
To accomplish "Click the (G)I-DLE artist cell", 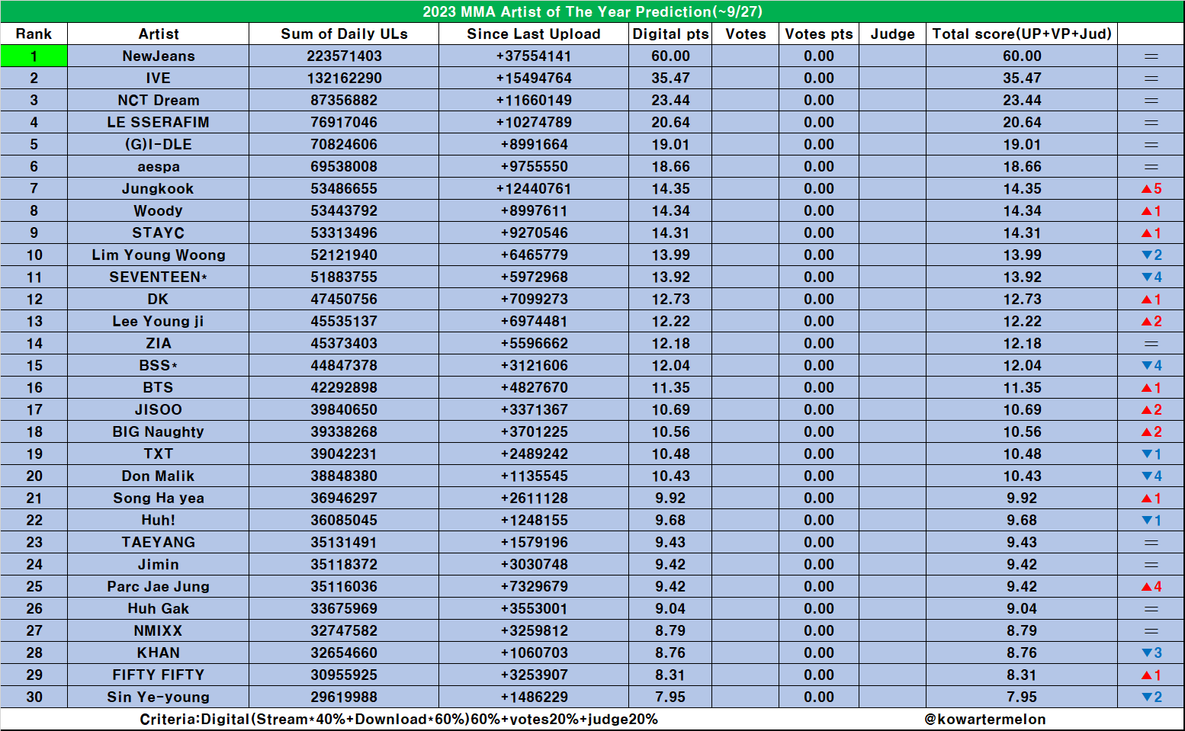I will (158, 144).
